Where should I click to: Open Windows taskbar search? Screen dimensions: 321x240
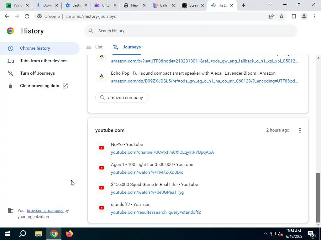[x=23, y=234]
